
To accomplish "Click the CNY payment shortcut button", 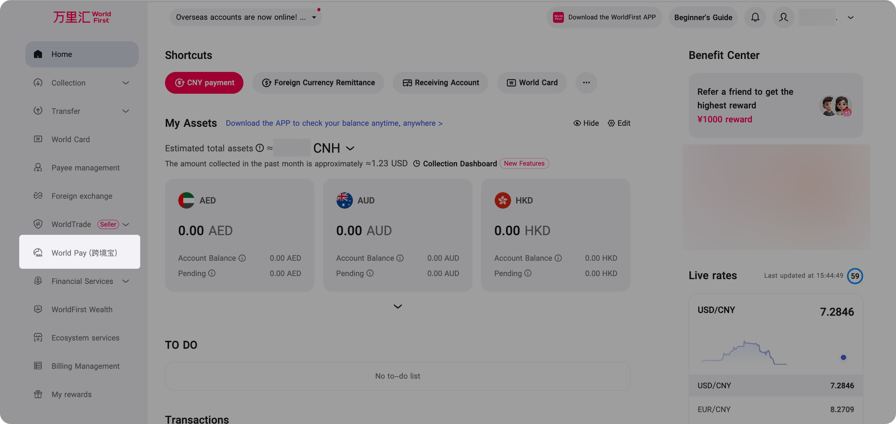I will (204, 83).
